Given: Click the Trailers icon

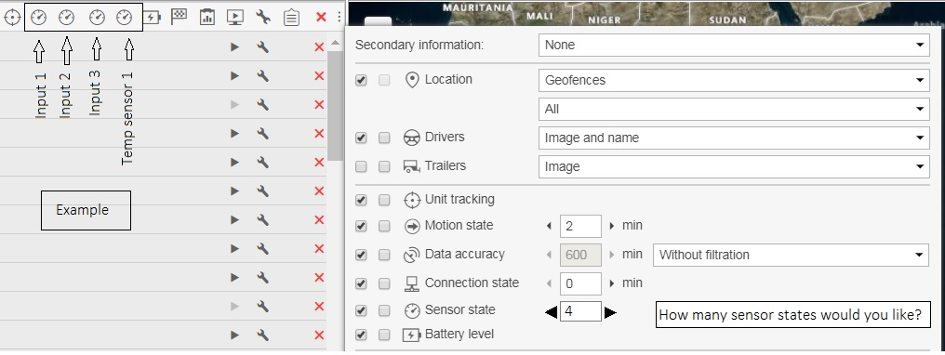Looking at the screenshot, I should tap(411, 166).
